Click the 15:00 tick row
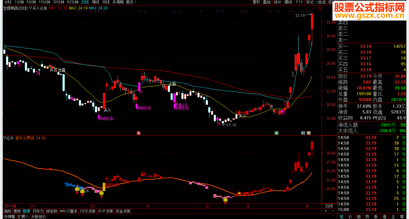Viewport: 409px width, 219px height. [372, 209]
